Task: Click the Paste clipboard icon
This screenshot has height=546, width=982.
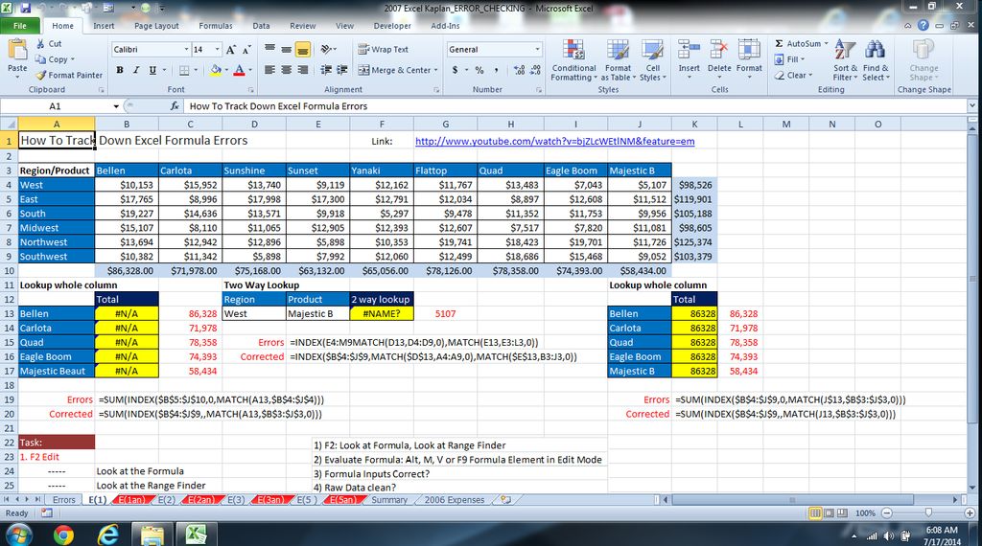Action: (x=17, y=49)
